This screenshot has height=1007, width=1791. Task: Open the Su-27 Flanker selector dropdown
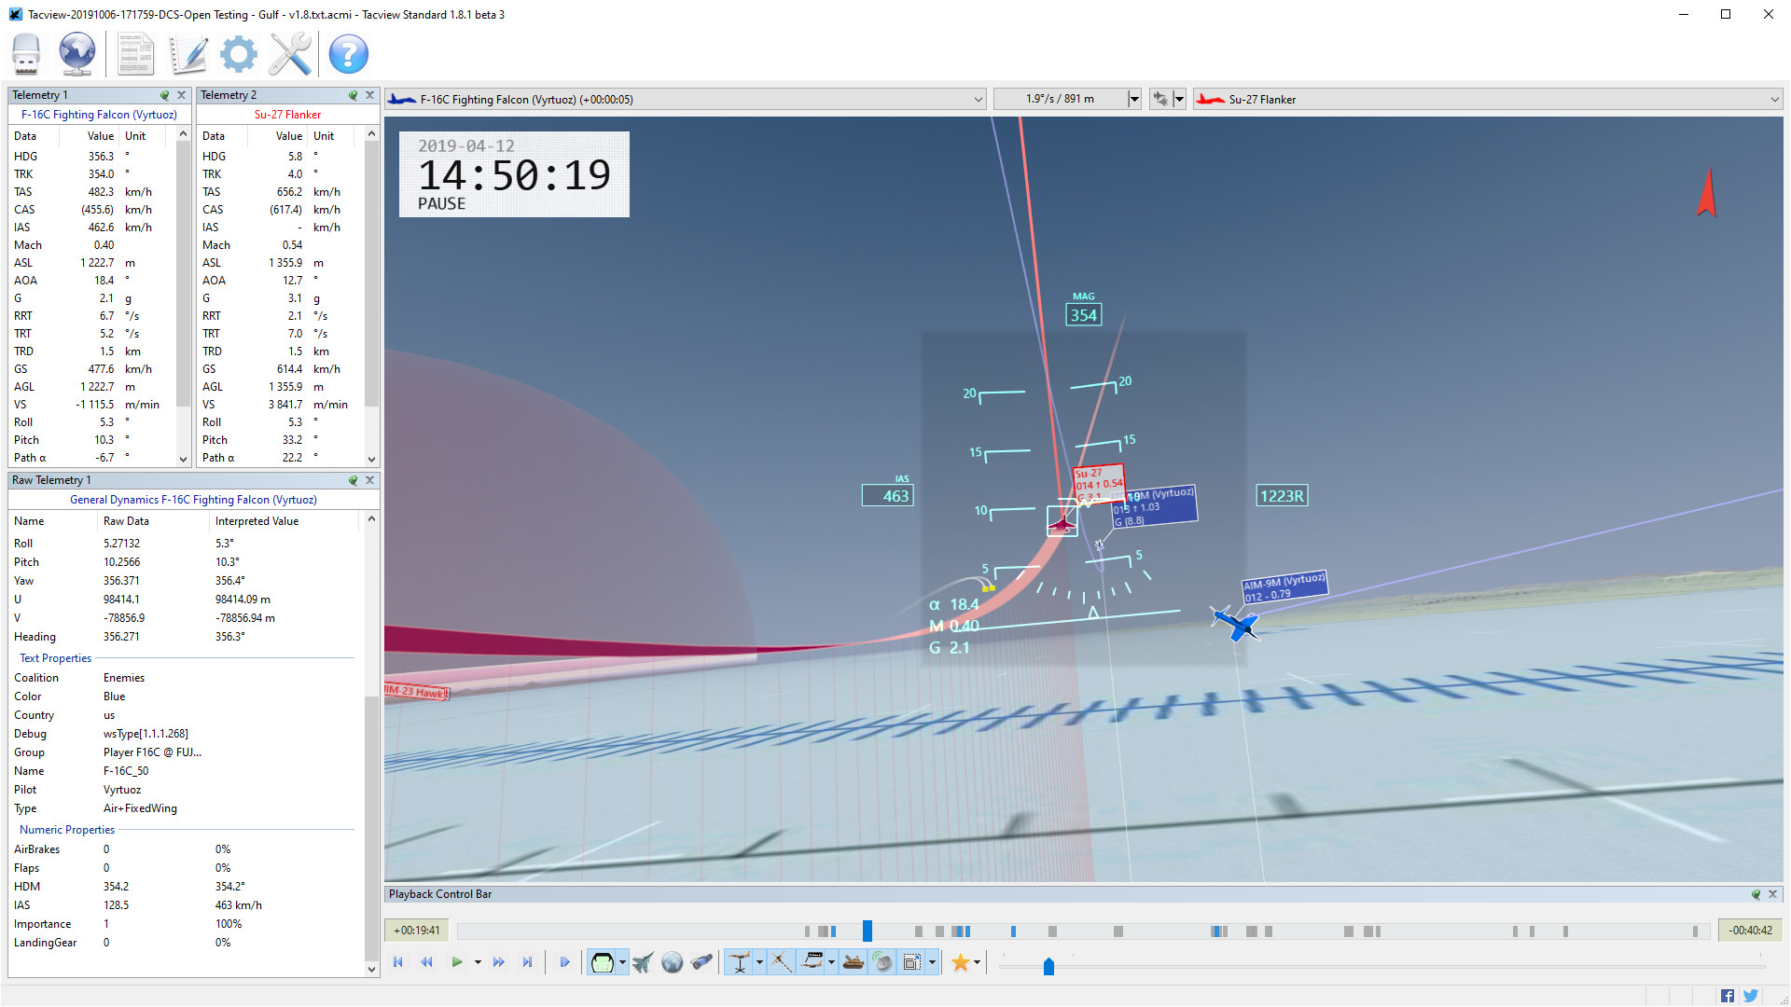(x=1773, y=99)
